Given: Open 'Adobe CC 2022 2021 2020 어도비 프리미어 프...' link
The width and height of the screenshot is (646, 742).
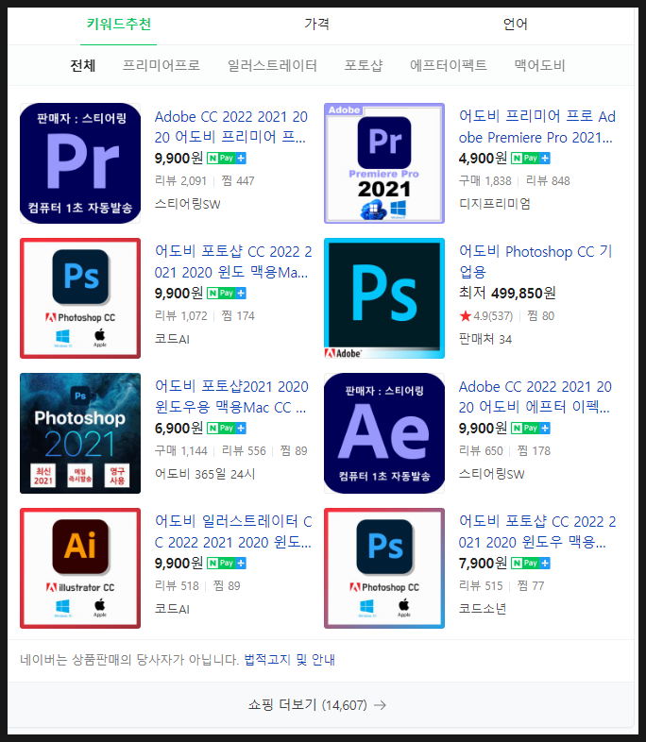Looking at the screenshot, I should pyautogui.click(x=231, y=126).
